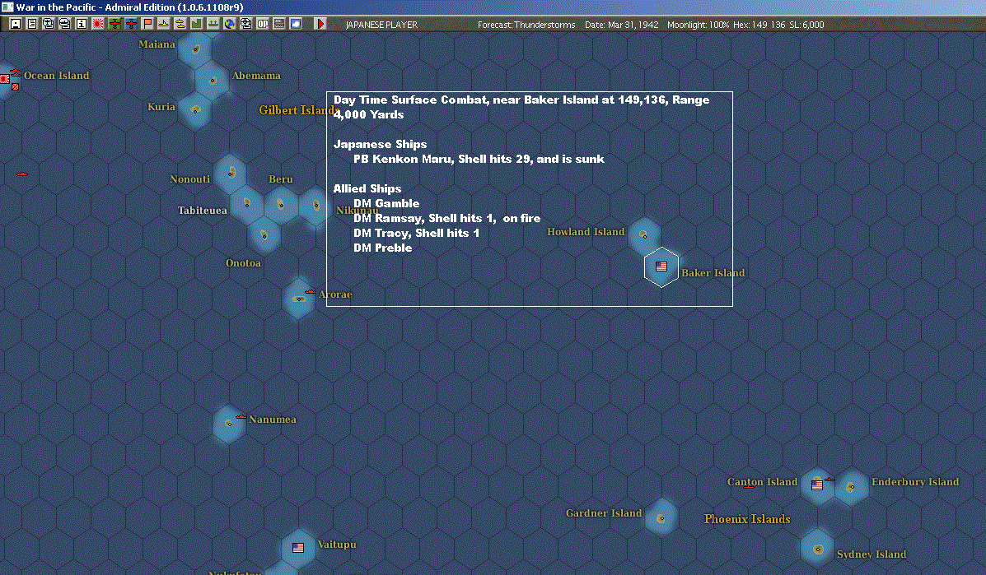This screenshot has height=575, width=986.
Task: Click the gray ship silhouette toolbar icon
Action: pyautogui.click(x=213, y=24)
